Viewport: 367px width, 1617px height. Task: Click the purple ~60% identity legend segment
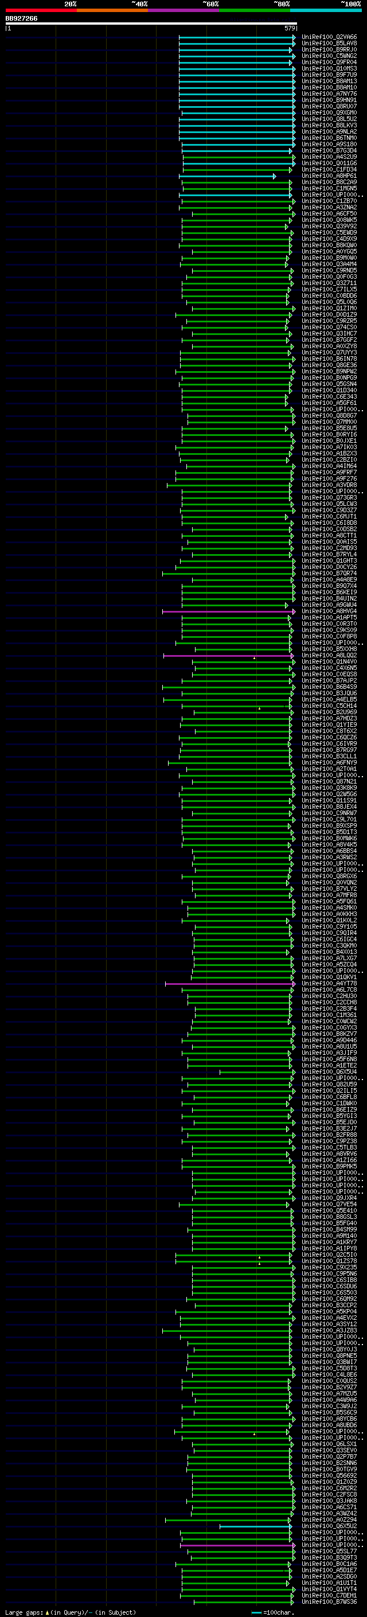click(184, 10)
